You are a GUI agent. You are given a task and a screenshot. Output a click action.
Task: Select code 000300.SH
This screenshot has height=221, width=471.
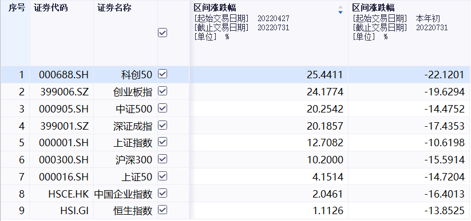click(64, 160)
